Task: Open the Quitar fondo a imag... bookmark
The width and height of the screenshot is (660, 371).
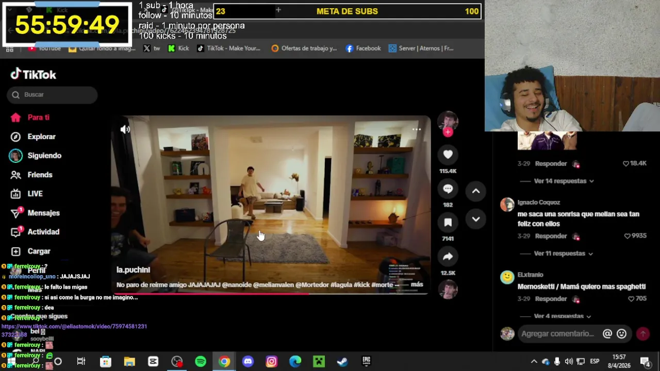Action: click(x=102, y=48)
